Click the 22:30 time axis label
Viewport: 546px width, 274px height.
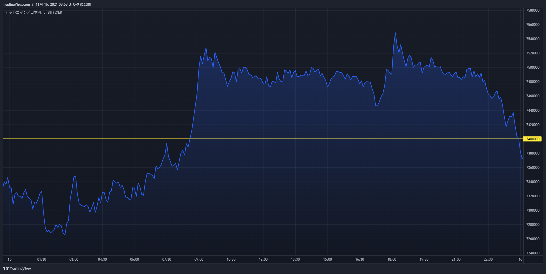(x=488, y=259)
